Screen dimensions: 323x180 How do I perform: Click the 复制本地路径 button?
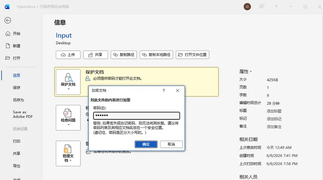pos(157,55)
